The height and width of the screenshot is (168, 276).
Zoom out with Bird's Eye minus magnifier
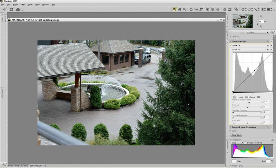click(261, 27)
